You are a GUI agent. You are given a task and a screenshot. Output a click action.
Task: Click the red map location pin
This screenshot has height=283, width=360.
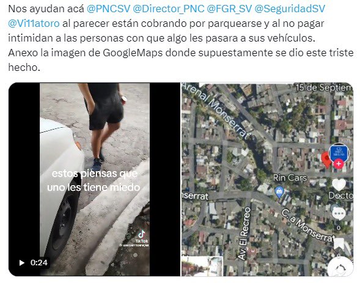(x=326, y=160)
